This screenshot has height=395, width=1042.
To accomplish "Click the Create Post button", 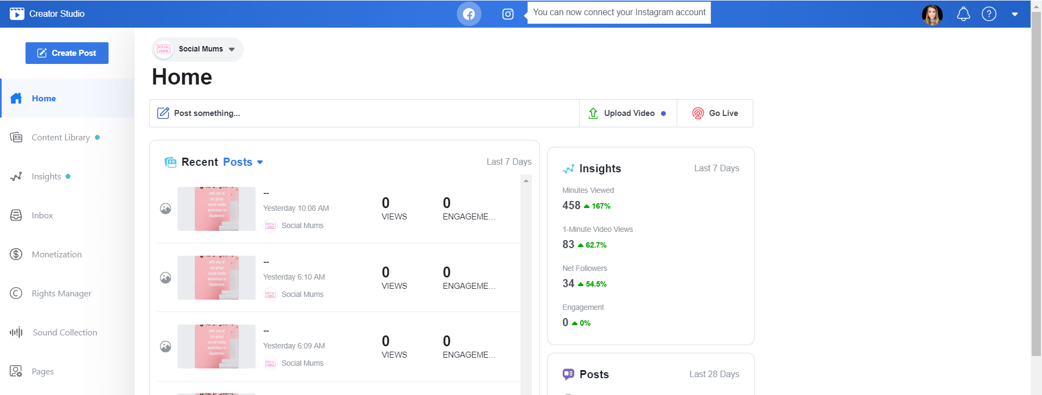I will pos(67,53).
